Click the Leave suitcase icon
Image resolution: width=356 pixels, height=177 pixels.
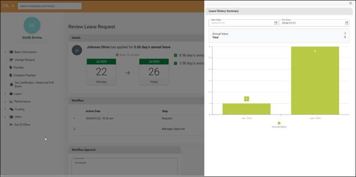[11, 94]
